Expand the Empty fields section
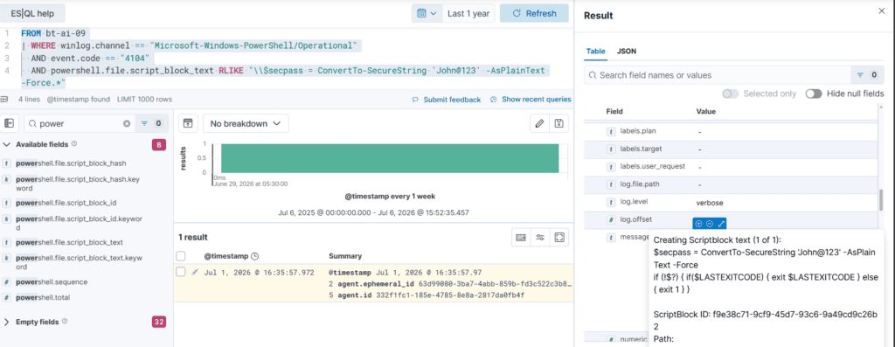This screenshot has width=895, height=347. click(x=6, y=322)
